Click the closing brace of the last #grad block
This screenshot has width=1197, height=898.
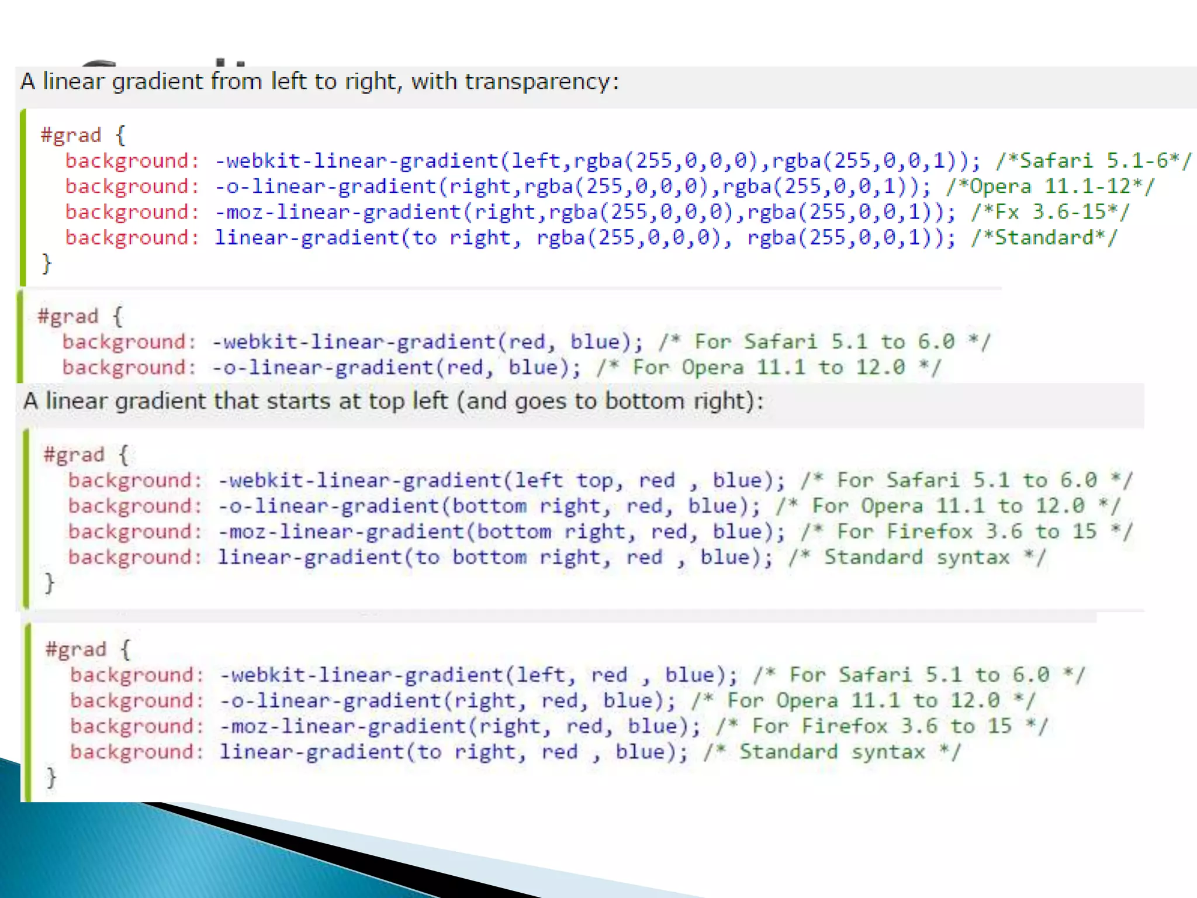51,778
